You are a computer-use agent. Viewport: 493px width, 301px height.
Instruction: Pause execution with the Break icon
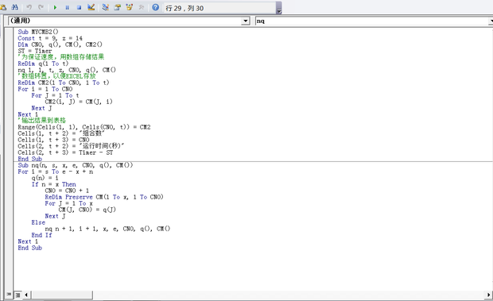pyautogui.click(x=68, y=7)
